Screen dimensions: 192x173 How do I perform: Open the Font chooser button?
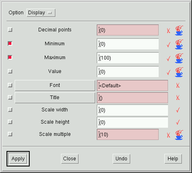[x=55, y=85]
